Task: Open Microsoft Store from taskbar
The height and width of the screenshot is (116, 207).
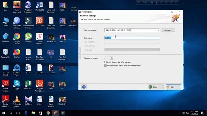Action: [41, 113]
